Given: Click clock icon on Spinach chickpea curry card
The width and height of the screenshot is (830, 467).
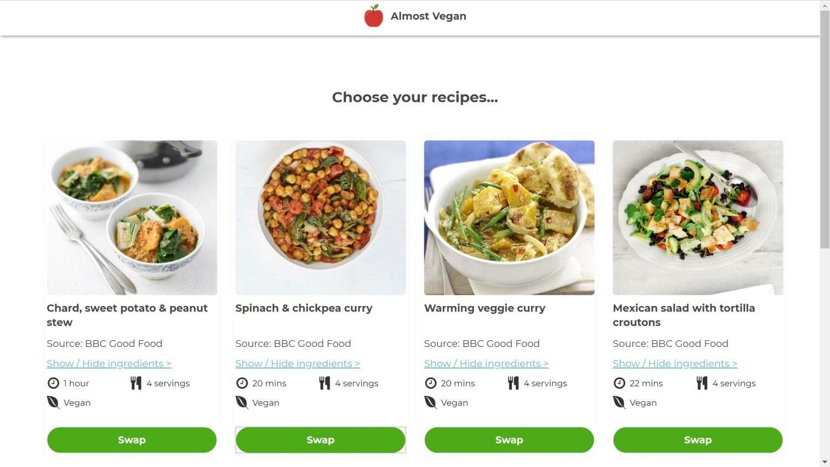Looking at the screenshot, I should [x=242, y=383].
